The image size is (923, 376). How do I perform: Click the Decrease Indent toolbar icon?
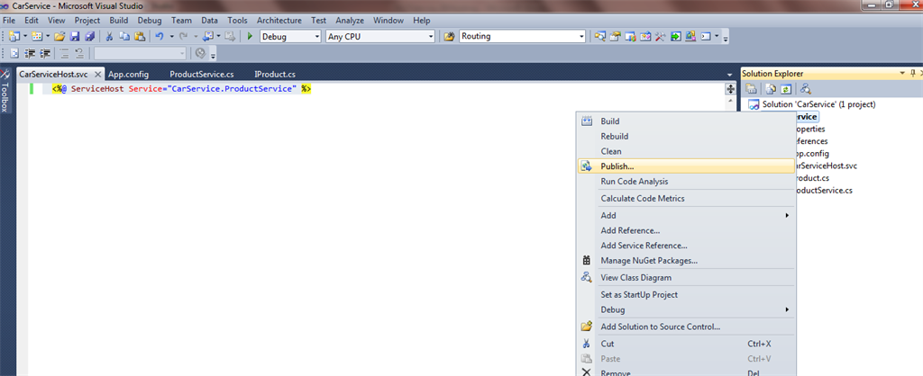click(x=30, y=53)
